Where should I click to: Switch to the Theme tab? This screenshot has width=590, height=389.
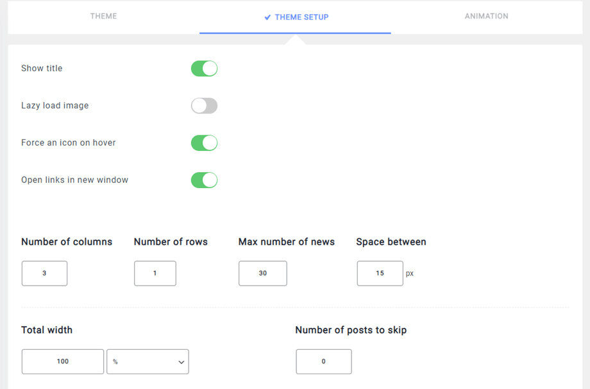[103, 16]
